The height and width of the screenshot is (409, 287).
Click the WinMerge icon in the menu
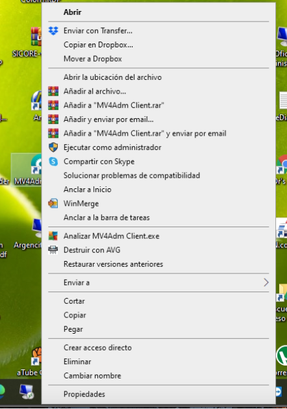pos(53,203)
